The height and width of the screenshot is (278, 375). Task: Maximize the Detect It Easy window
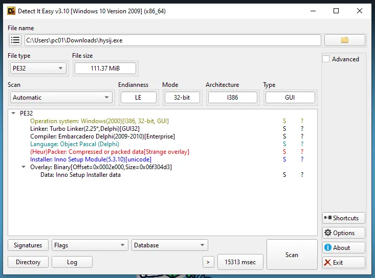(336, 11)
